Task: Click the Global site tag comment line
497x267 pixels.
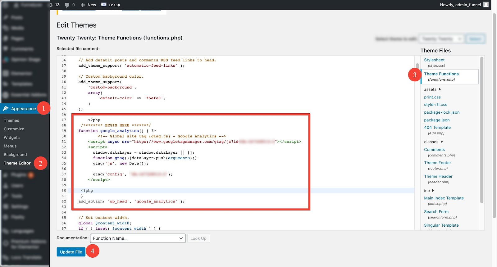Action: (x=162, y=136)
